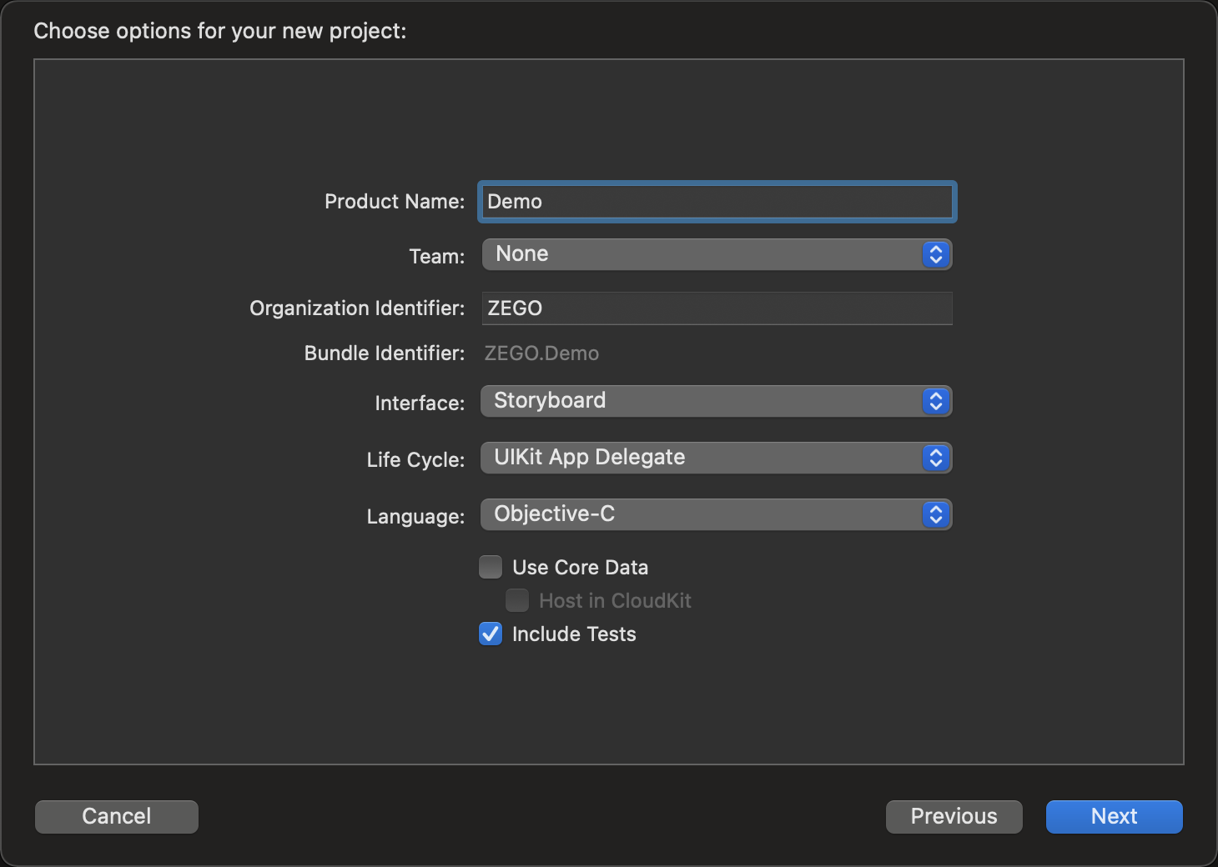Click the Use Core Data label text
The height and width of the screenshot is (867, 1218).
(580, 568)
